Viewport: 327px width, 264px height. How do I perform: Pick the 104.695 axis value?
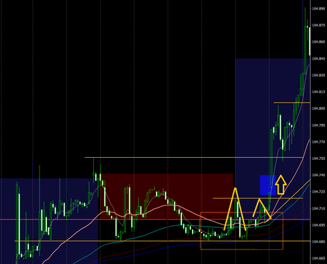318,225
